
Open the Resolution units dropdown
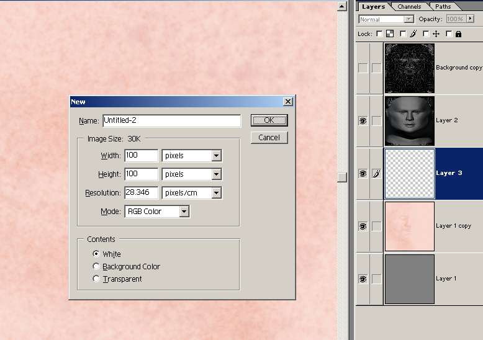point(216,193)
